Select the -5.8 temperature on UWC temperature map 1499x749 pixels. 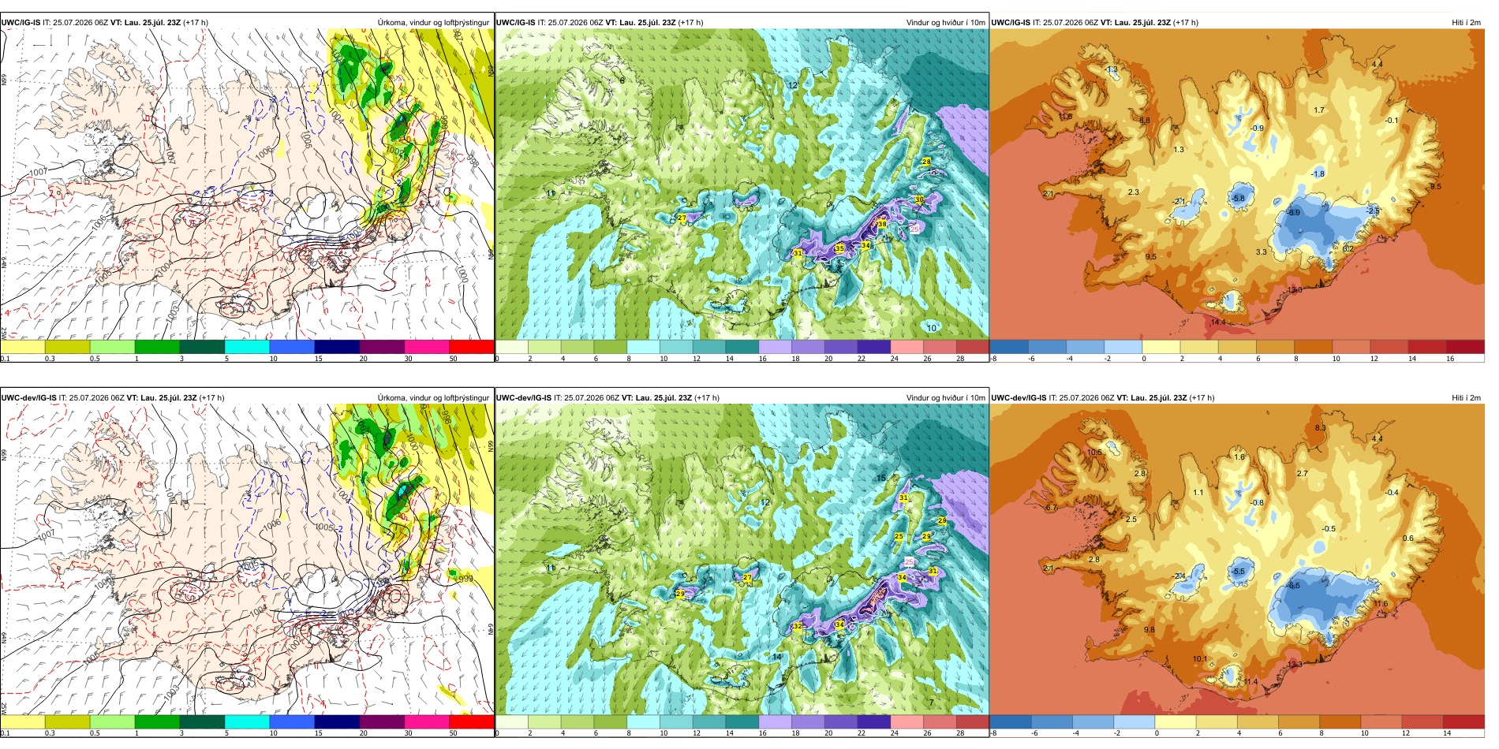coord(1239,199)
